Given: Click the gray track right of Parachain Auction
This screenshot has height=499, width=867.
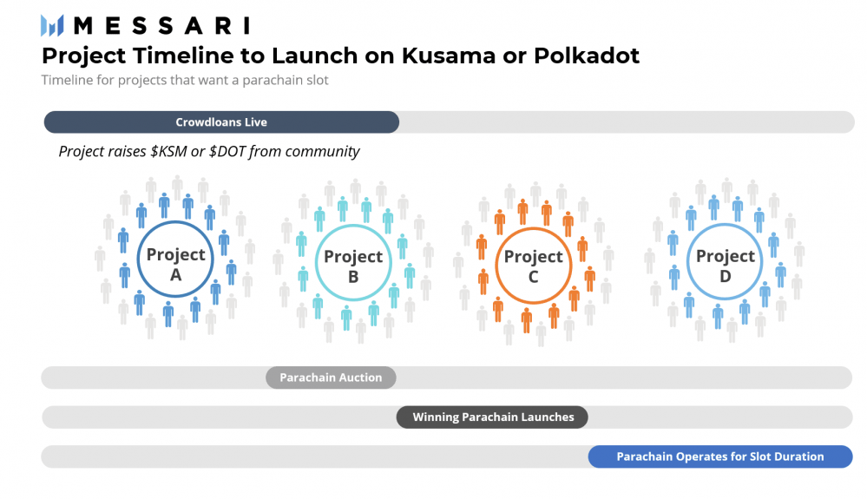Looking at the screenshot, I should click(623, 378).
